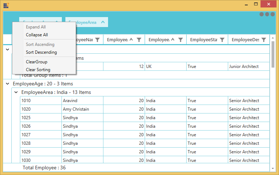Click the scroll down arrow of vertical scrollbar
This screenshot has width=279, height=175.
point(273,168)
